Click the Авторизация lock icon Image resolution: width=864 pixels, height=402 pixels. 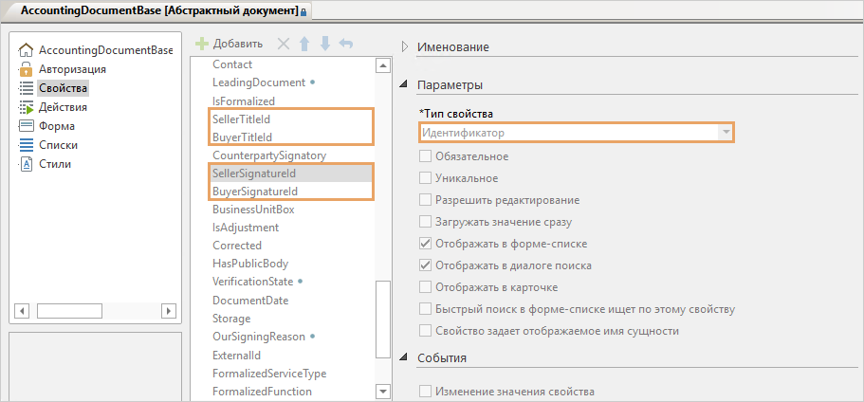(x=27, y=69)
